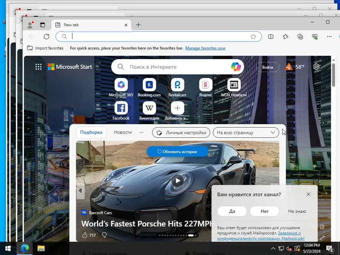Add this page to favorites star
340x255 pixels.
[253, 37]
